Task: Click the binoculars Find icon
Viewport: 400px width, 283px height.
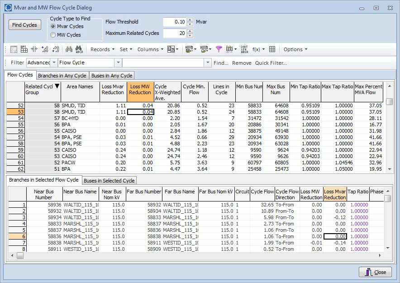Action: pyautogui.click(x=69, y=49)
